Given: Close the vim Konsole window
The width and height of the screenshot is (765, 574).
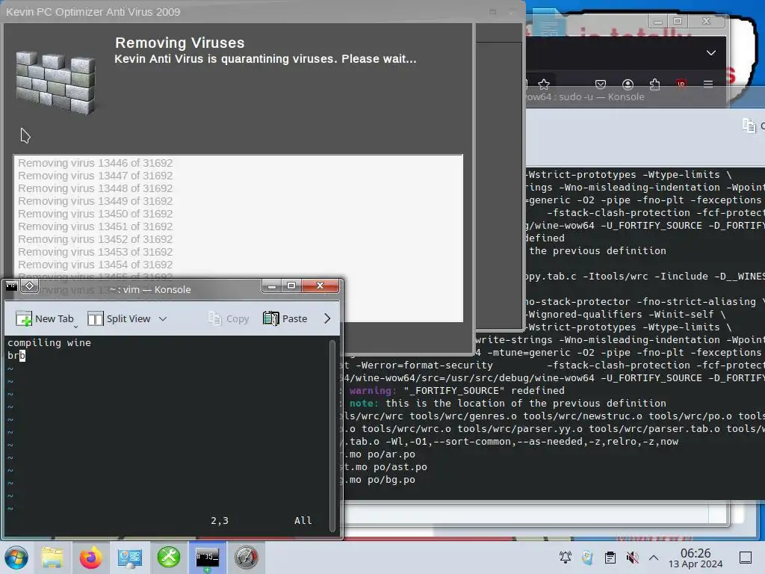Looking at the screenshot, I should pyautogui.click(x=320, y=286).
